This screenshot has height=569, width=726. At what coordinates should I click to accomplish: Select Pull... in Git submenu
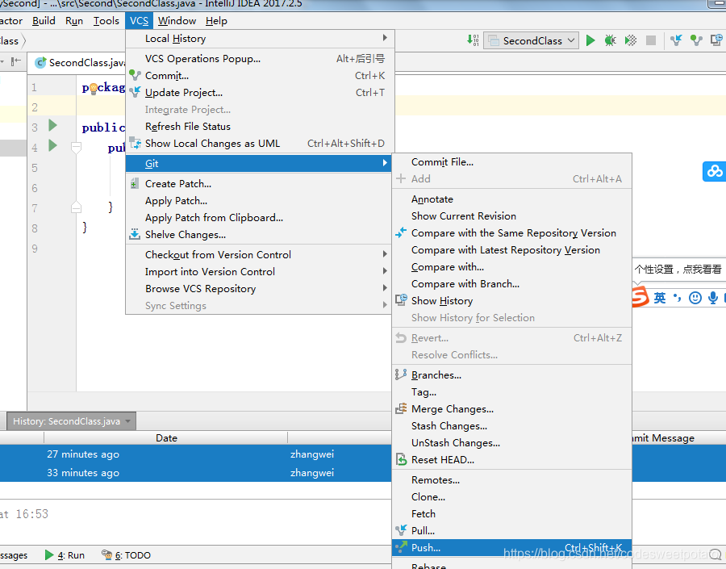click(x=511, y=531)
